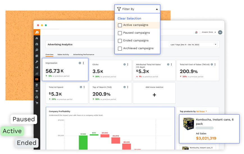Image resolution: width=244 pixels, height=154 pixels.
Task: Open the shopping cart sidebar icon
Action: pyautogui.click(x=37, y=103)
